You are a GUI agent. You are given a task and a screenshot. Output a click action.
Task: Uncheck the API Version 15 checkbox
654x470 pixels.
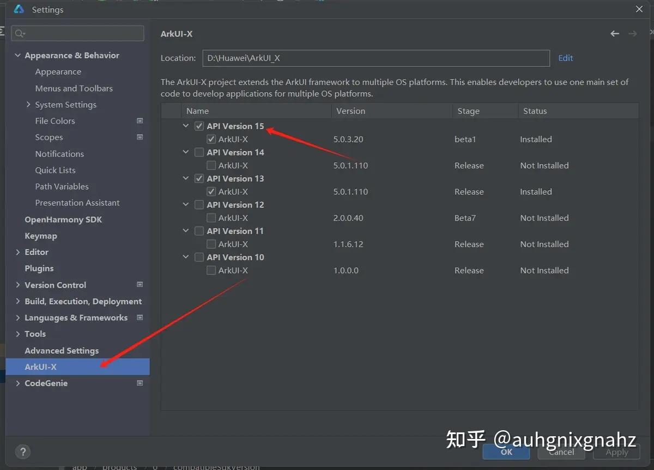pos(199,125)
